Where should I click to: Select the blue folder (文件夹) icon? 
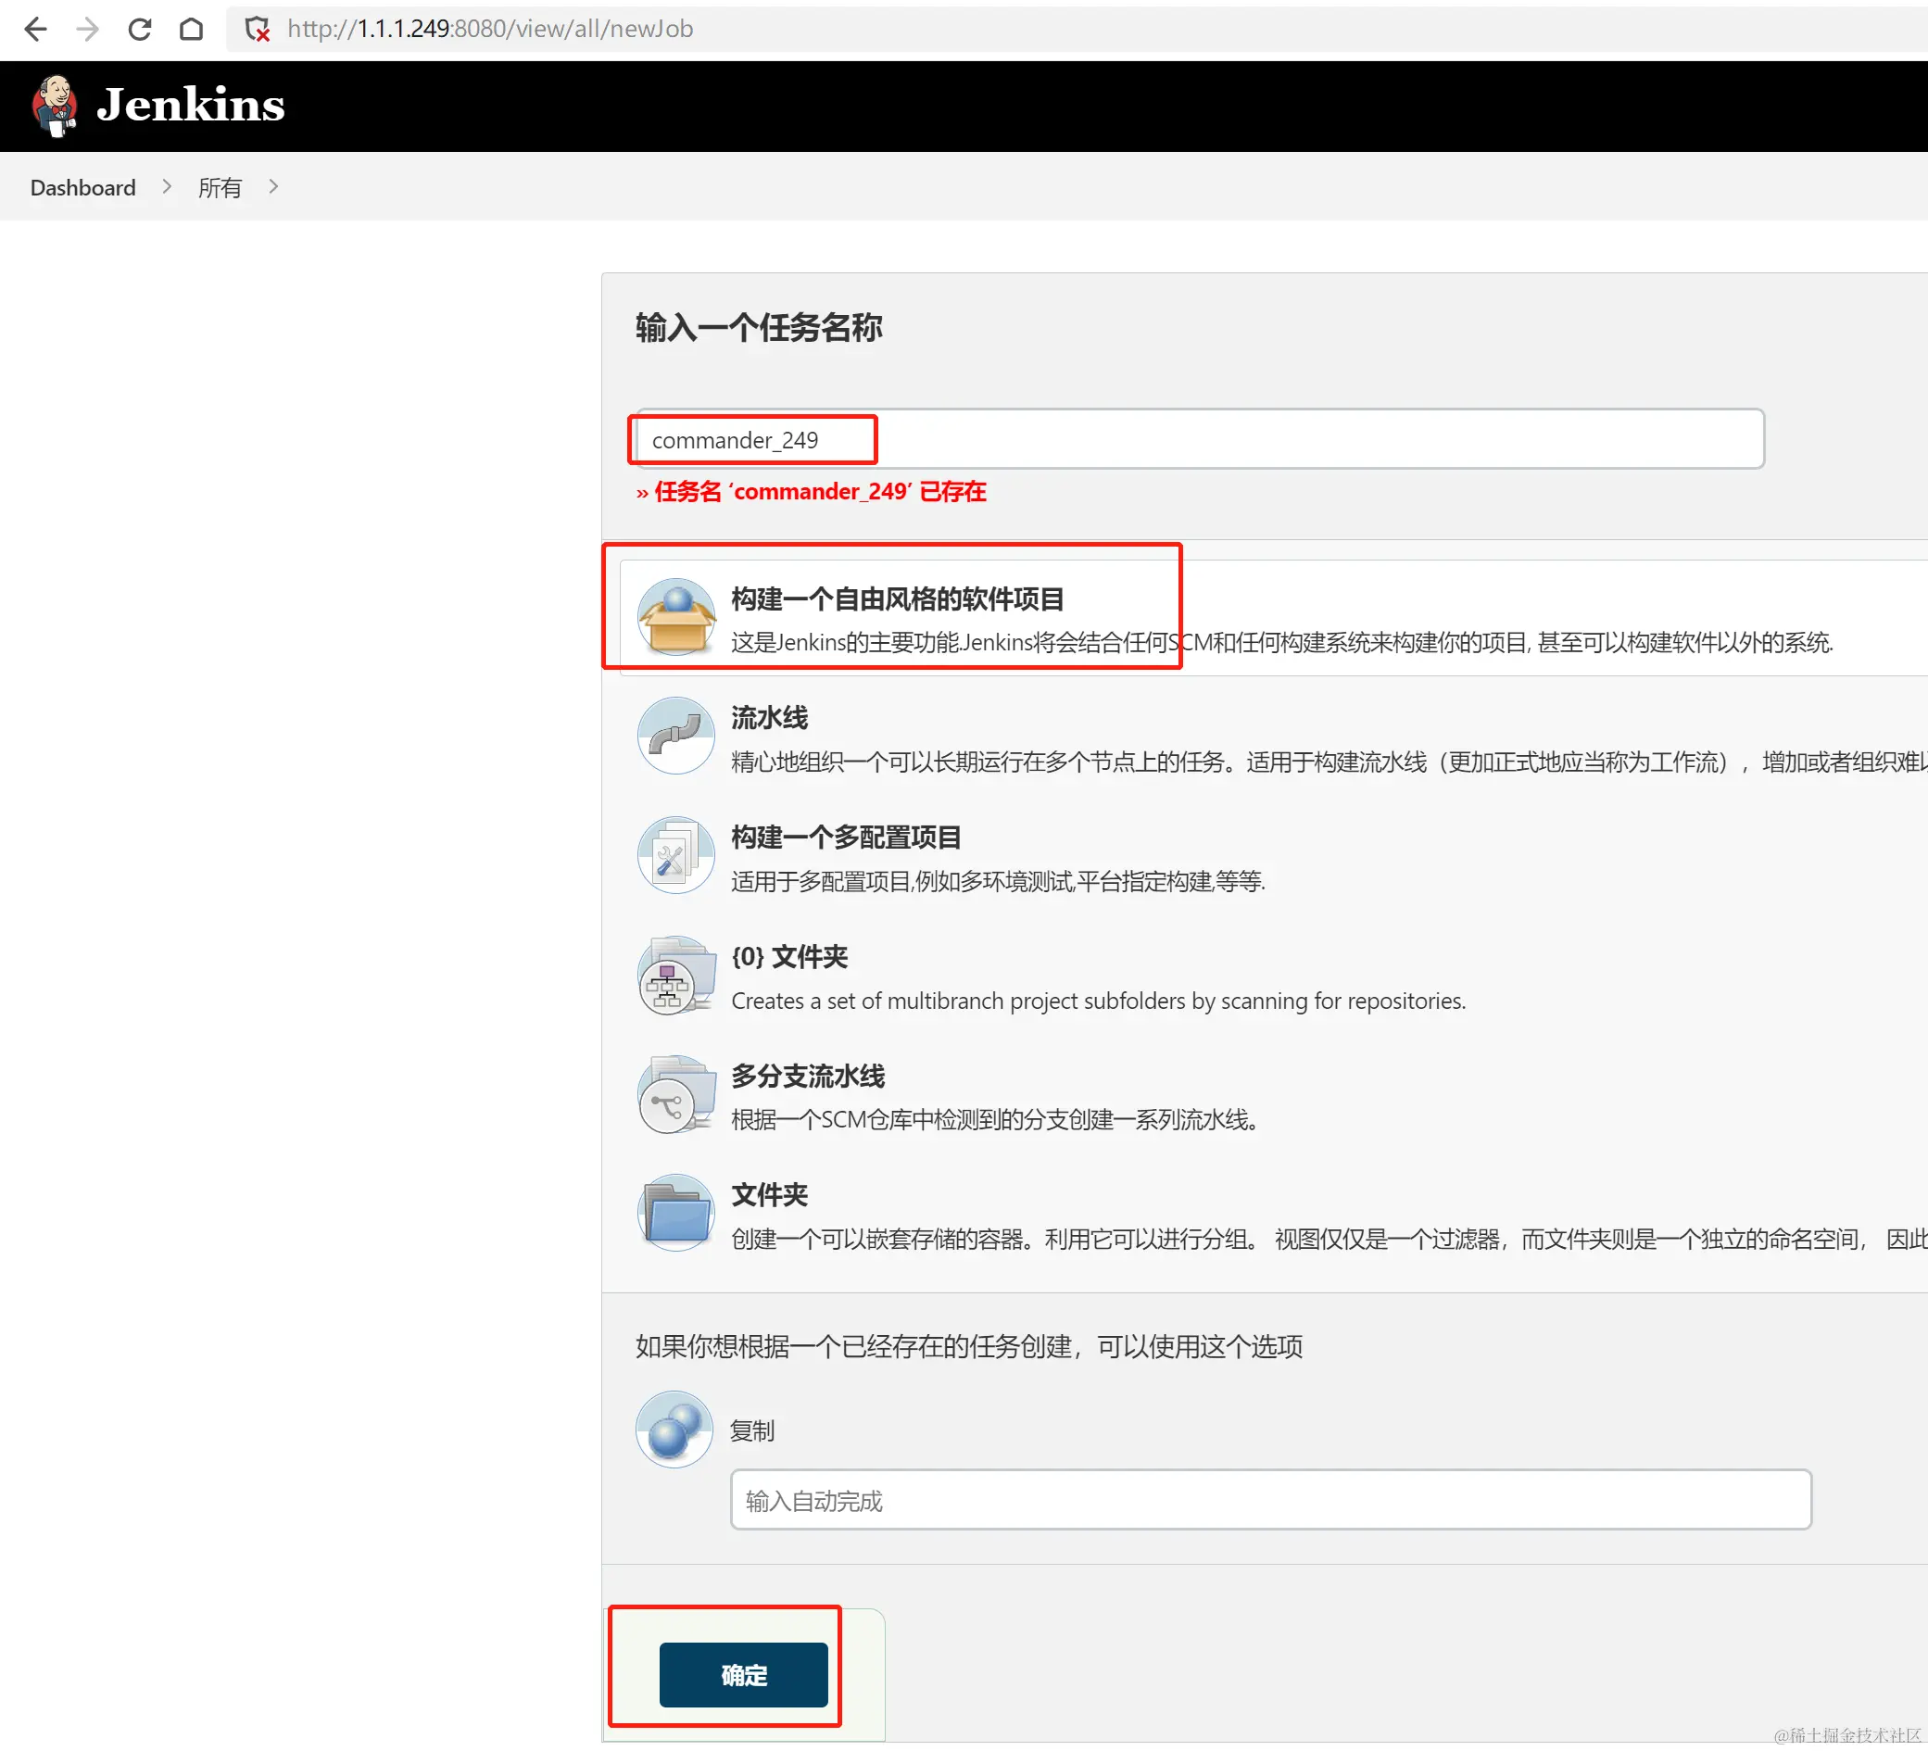click(675, 1213)
